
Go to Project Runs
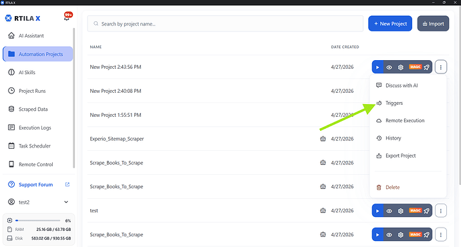click(x=38, y=91)
